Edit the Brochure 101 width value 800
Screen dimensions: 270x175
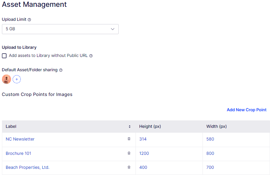point(210,154)
